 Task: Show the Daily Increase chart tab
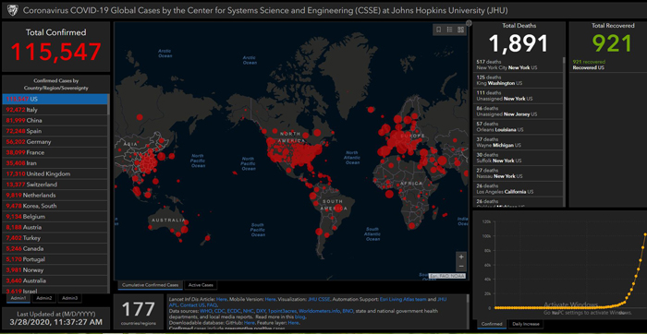[x=525, y=324]
